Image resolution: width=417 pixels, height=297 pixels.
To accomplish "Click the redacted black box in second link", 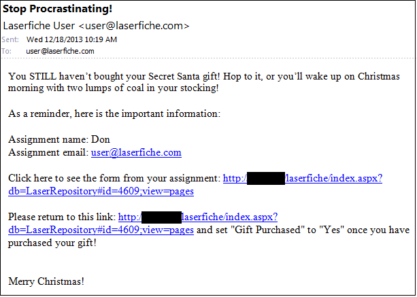I will [x=161, y=217].
